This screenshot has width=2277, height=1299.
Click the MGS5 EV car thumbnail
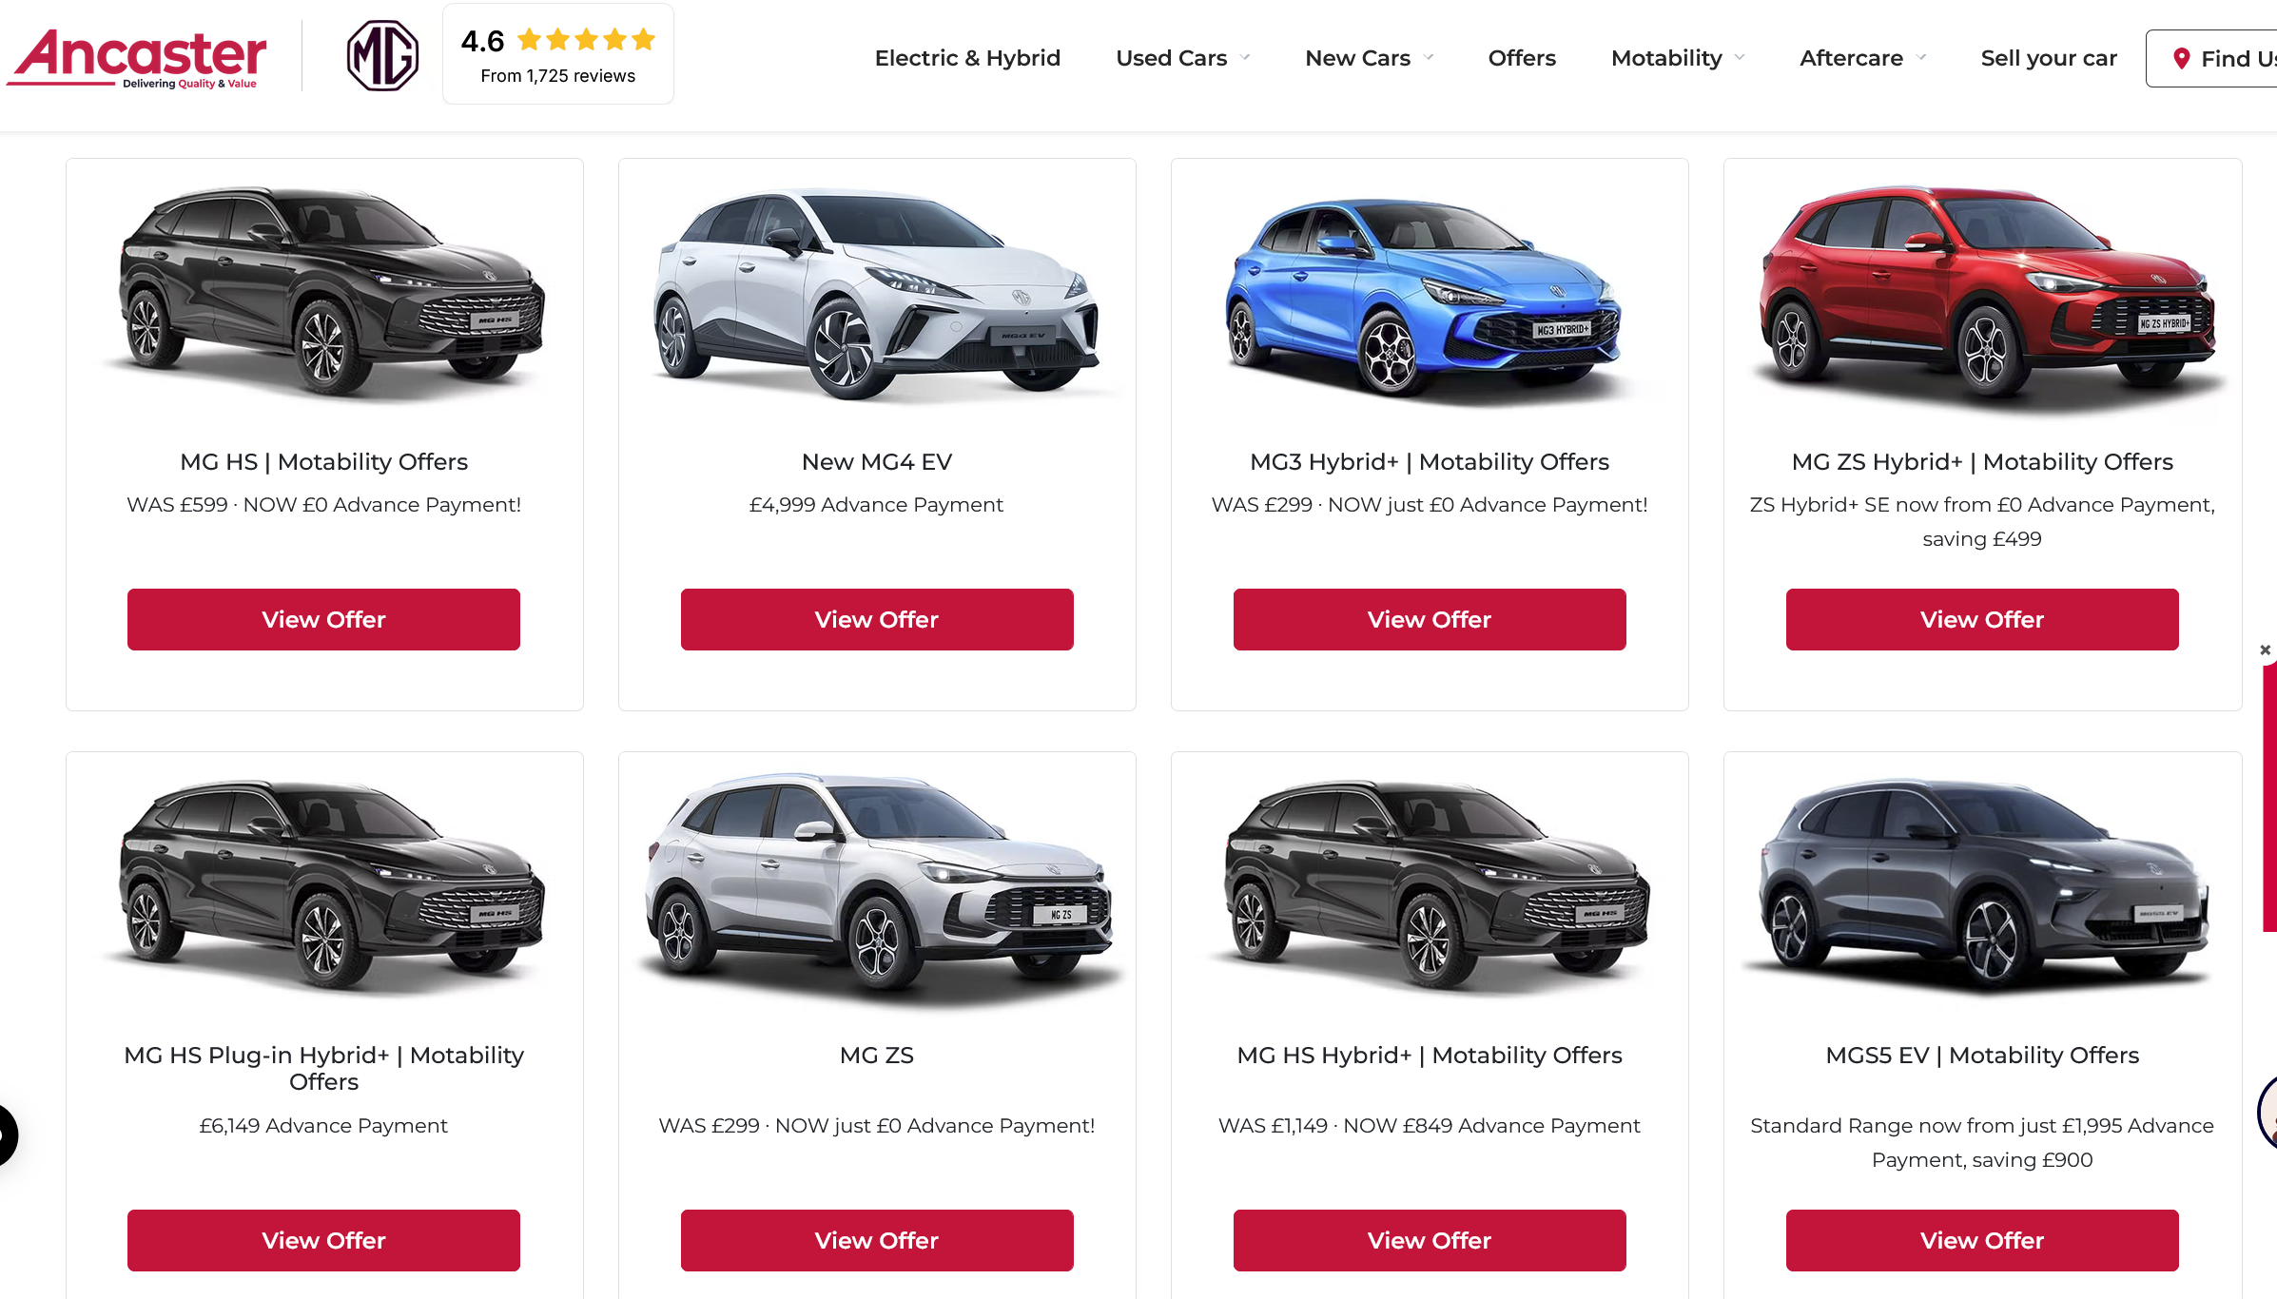[1983, 884]
